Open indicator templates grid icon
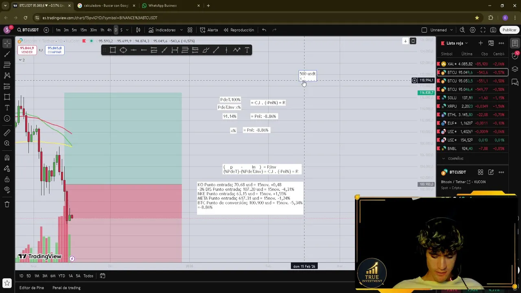Viewport: 521px width, 293px height. click(x=190, y=30)
